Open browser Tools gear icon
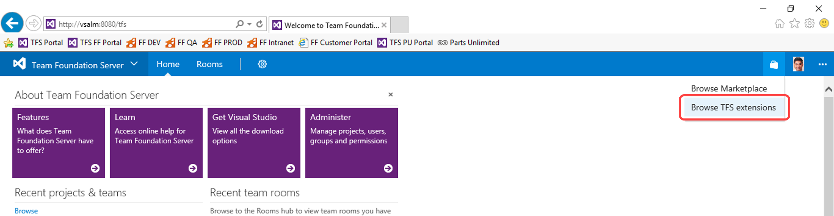 (x=809, y=23)
